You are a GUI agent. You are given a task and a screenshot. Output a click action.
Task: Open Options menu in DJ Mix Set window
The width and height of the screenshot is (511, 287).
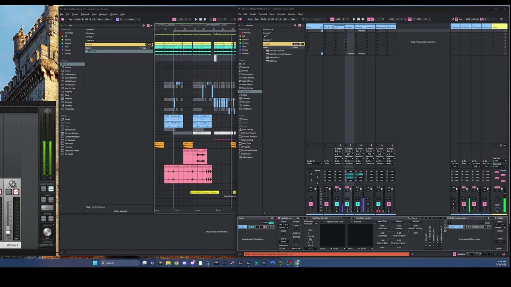(291, 14)
